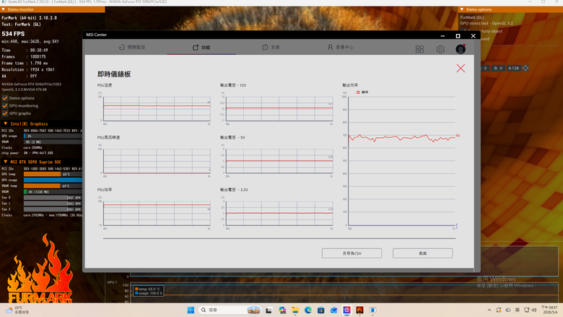This screenshot has height=317, width=563.
Task: Close the 即時儀錶板 dashboard with red X
Action: [x=461, y=68]
